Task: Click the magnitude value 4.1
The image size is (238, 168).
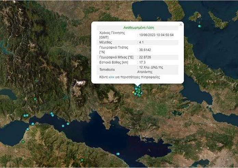Action: pyautogui.click(x=141, y=42)
